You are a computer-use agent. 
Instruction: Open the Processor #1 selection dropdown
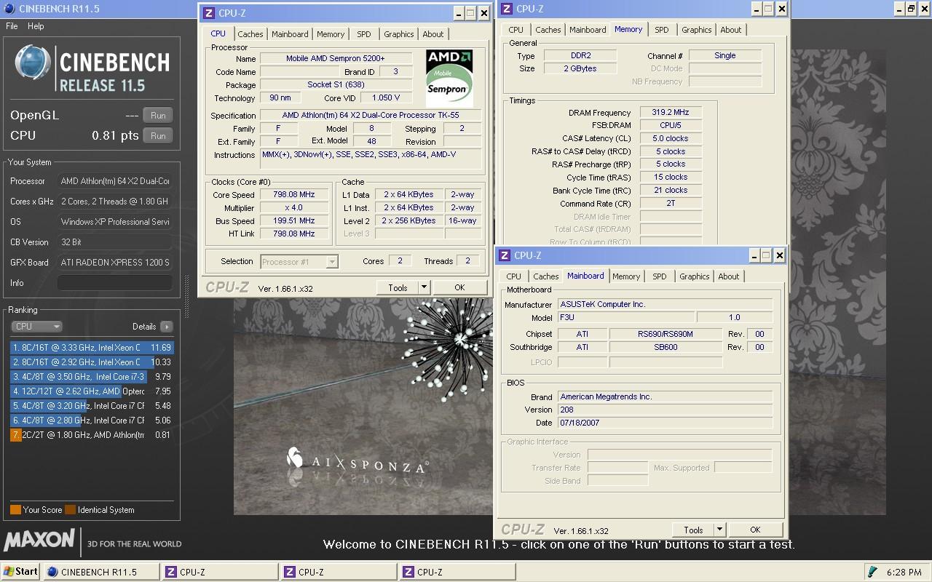(x=299, y=261)
